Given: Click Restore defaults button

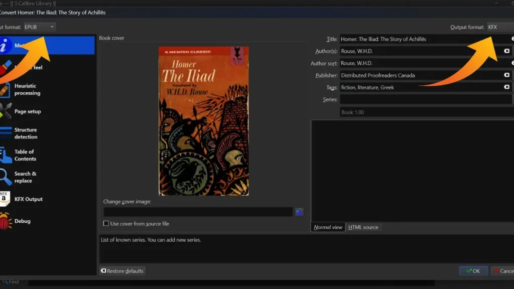Looking at the screenshot, I should (122, 271).
